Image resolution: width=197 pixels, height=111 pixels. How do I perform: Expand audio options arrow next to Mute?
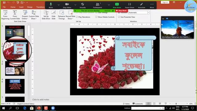tap(58, 5)
